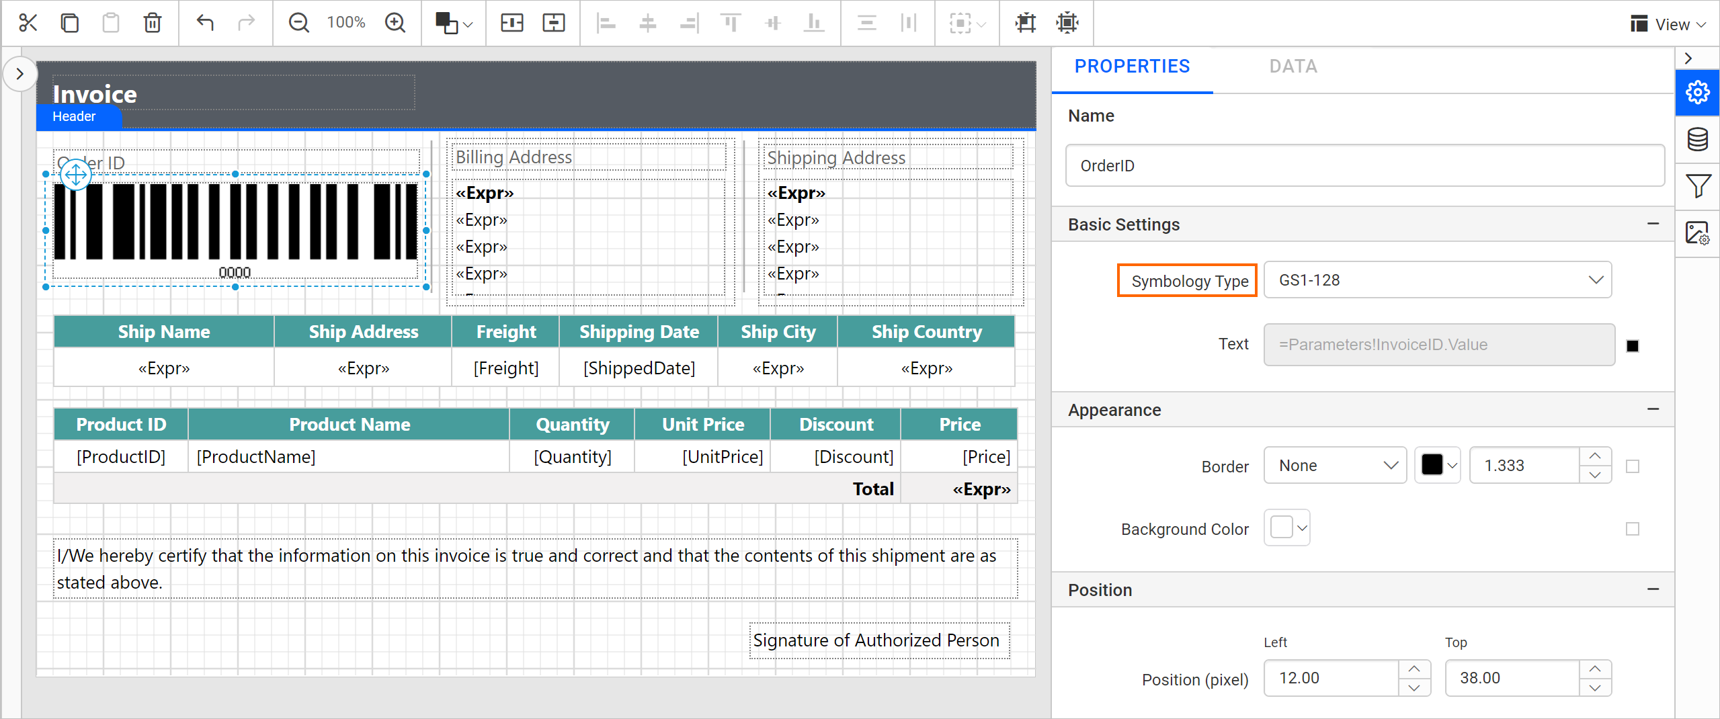Open the image manager icon
Image resolution: width=1720 pixels, height=719 pixels.
pyautogui.click(x=1698, y=233)
